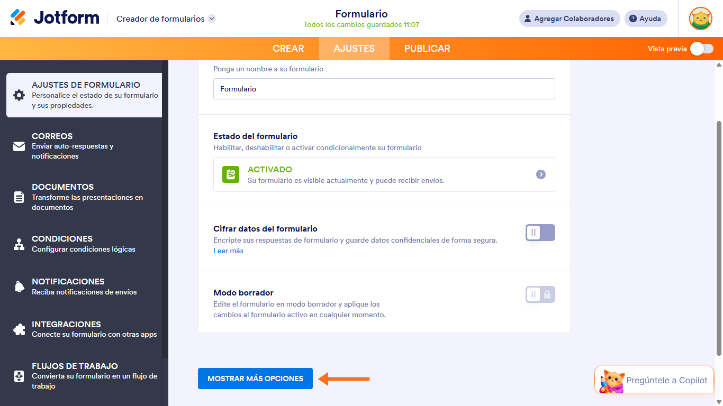The image size is (723, 406).
Task: Select the Condiciones sidebar icon
Action: [x=19, y=243]
